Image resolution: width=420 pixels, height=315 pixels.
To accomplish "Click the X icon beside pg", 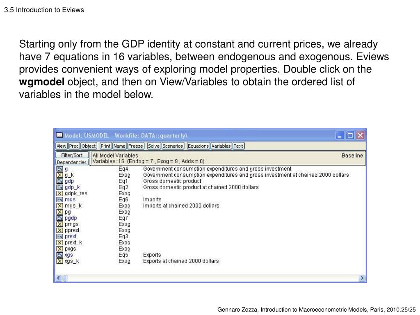I will pyautogui.click(x=59, y=212).
